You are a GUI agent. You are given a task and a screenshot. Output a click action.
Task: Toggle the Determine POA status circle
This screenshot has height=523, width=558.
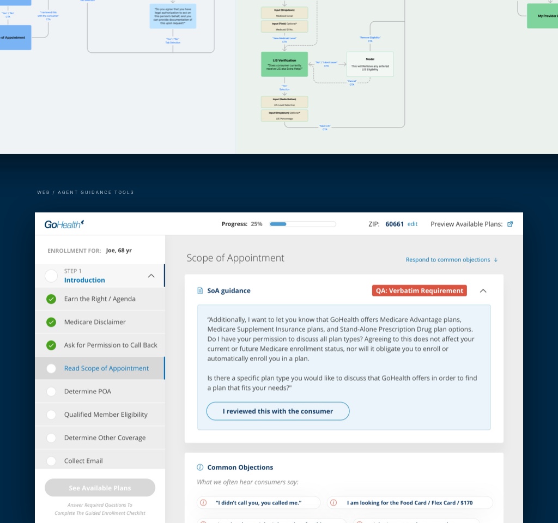click(51, 391)
